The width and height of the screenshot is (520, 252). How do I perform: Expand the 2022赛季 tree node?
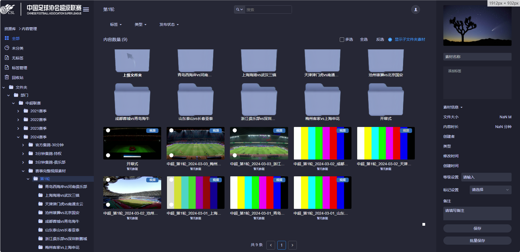click(x=18, y=120)
